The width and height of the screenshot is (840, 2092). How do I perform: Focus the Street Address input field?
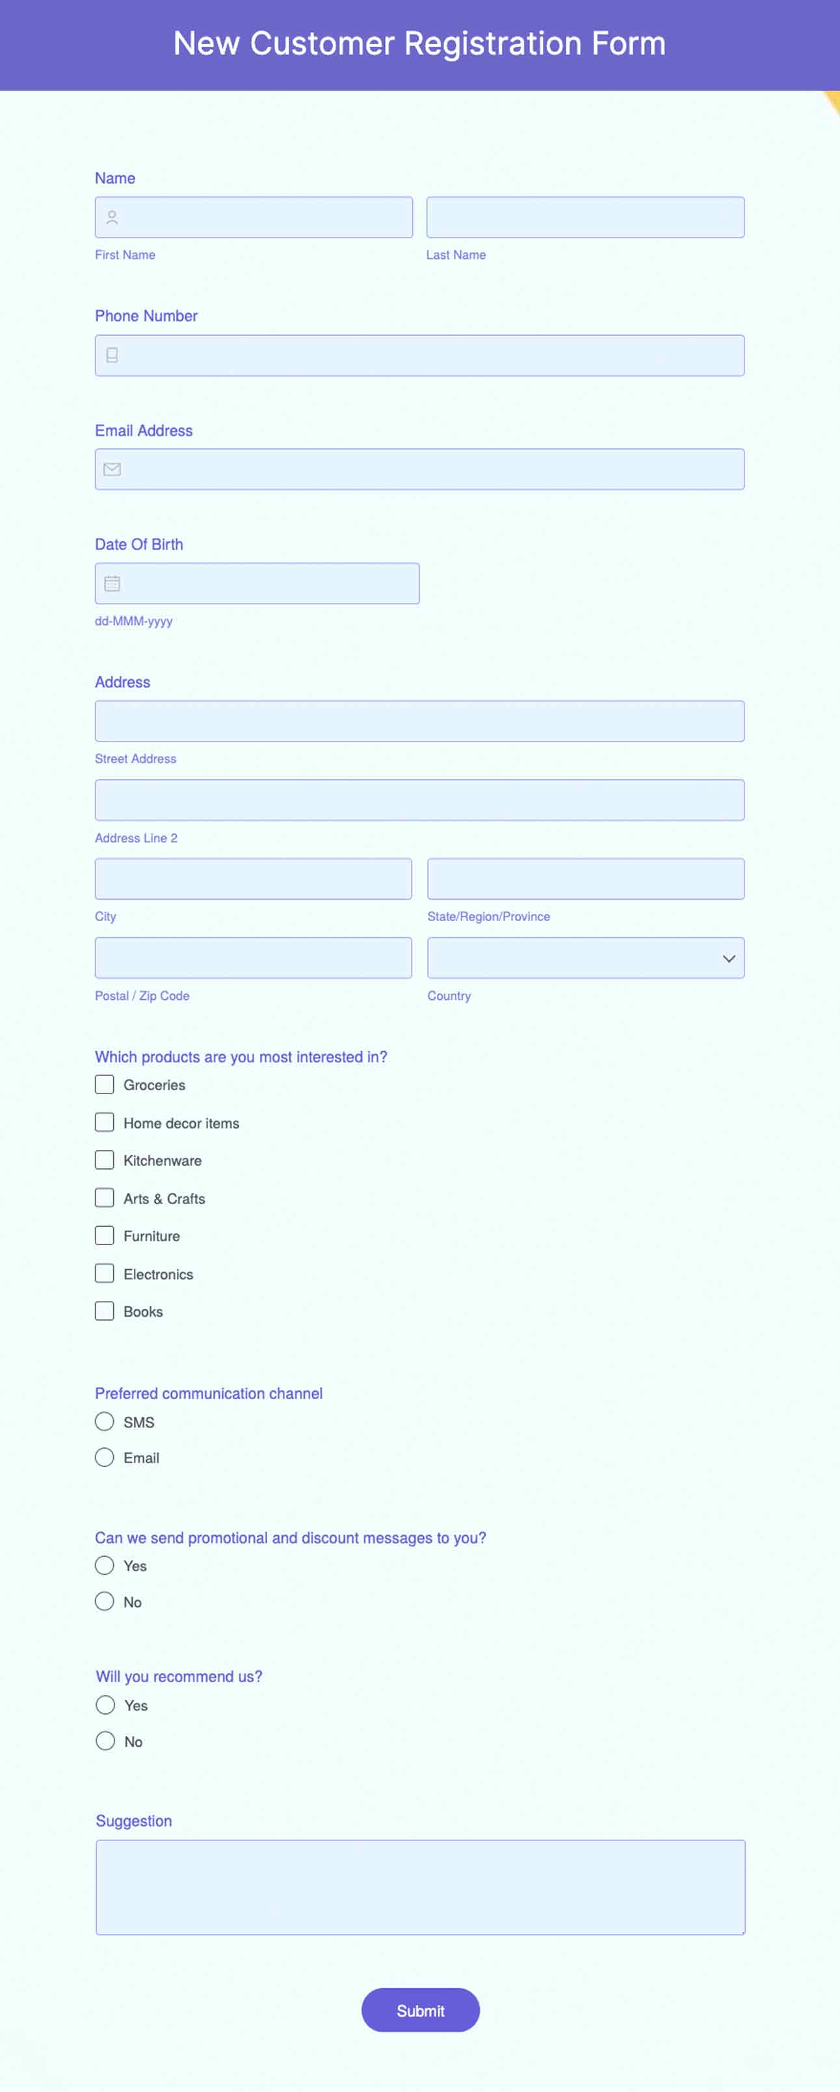419,721
